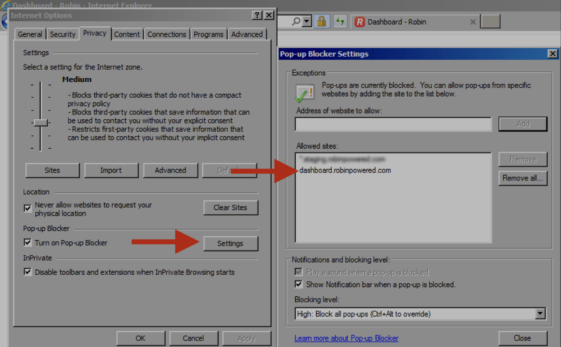Click the Internet zone privacy level slider
This screenshot has height=347, width=561.
pyautogui.click(x=41, y=122)
